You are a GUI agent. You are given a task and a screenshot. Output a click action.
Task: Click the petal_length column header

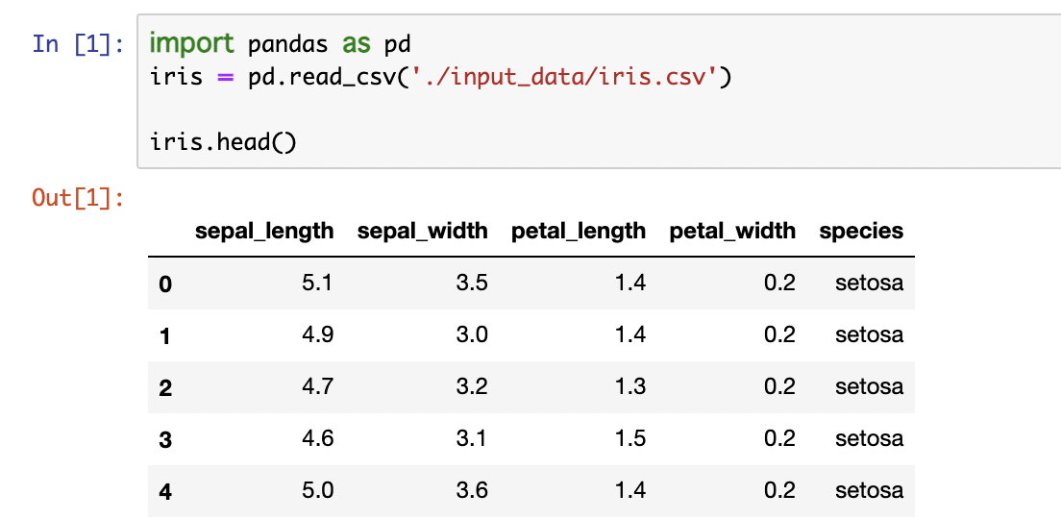(x=579, y=231)
